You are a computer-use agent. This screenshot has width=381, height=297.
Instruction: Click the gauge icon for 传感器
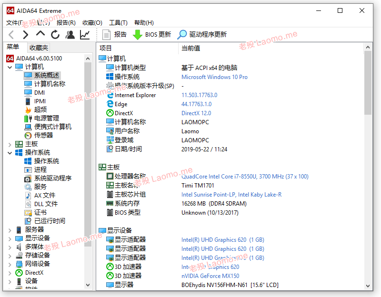(x=28, y=136)
